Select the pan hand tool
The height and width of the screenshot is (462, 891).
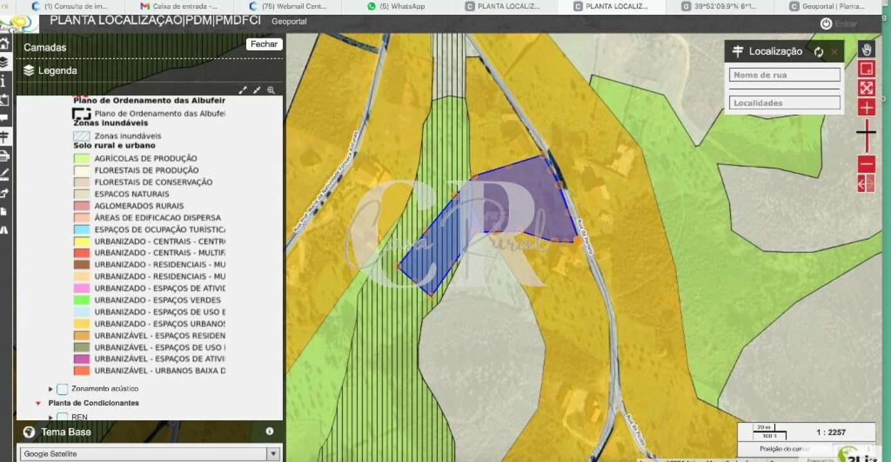866,49
